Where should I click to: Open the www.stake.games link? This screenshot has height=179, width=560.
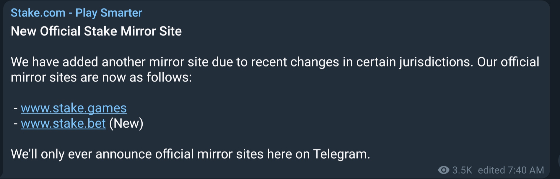[x=74, y=108]
